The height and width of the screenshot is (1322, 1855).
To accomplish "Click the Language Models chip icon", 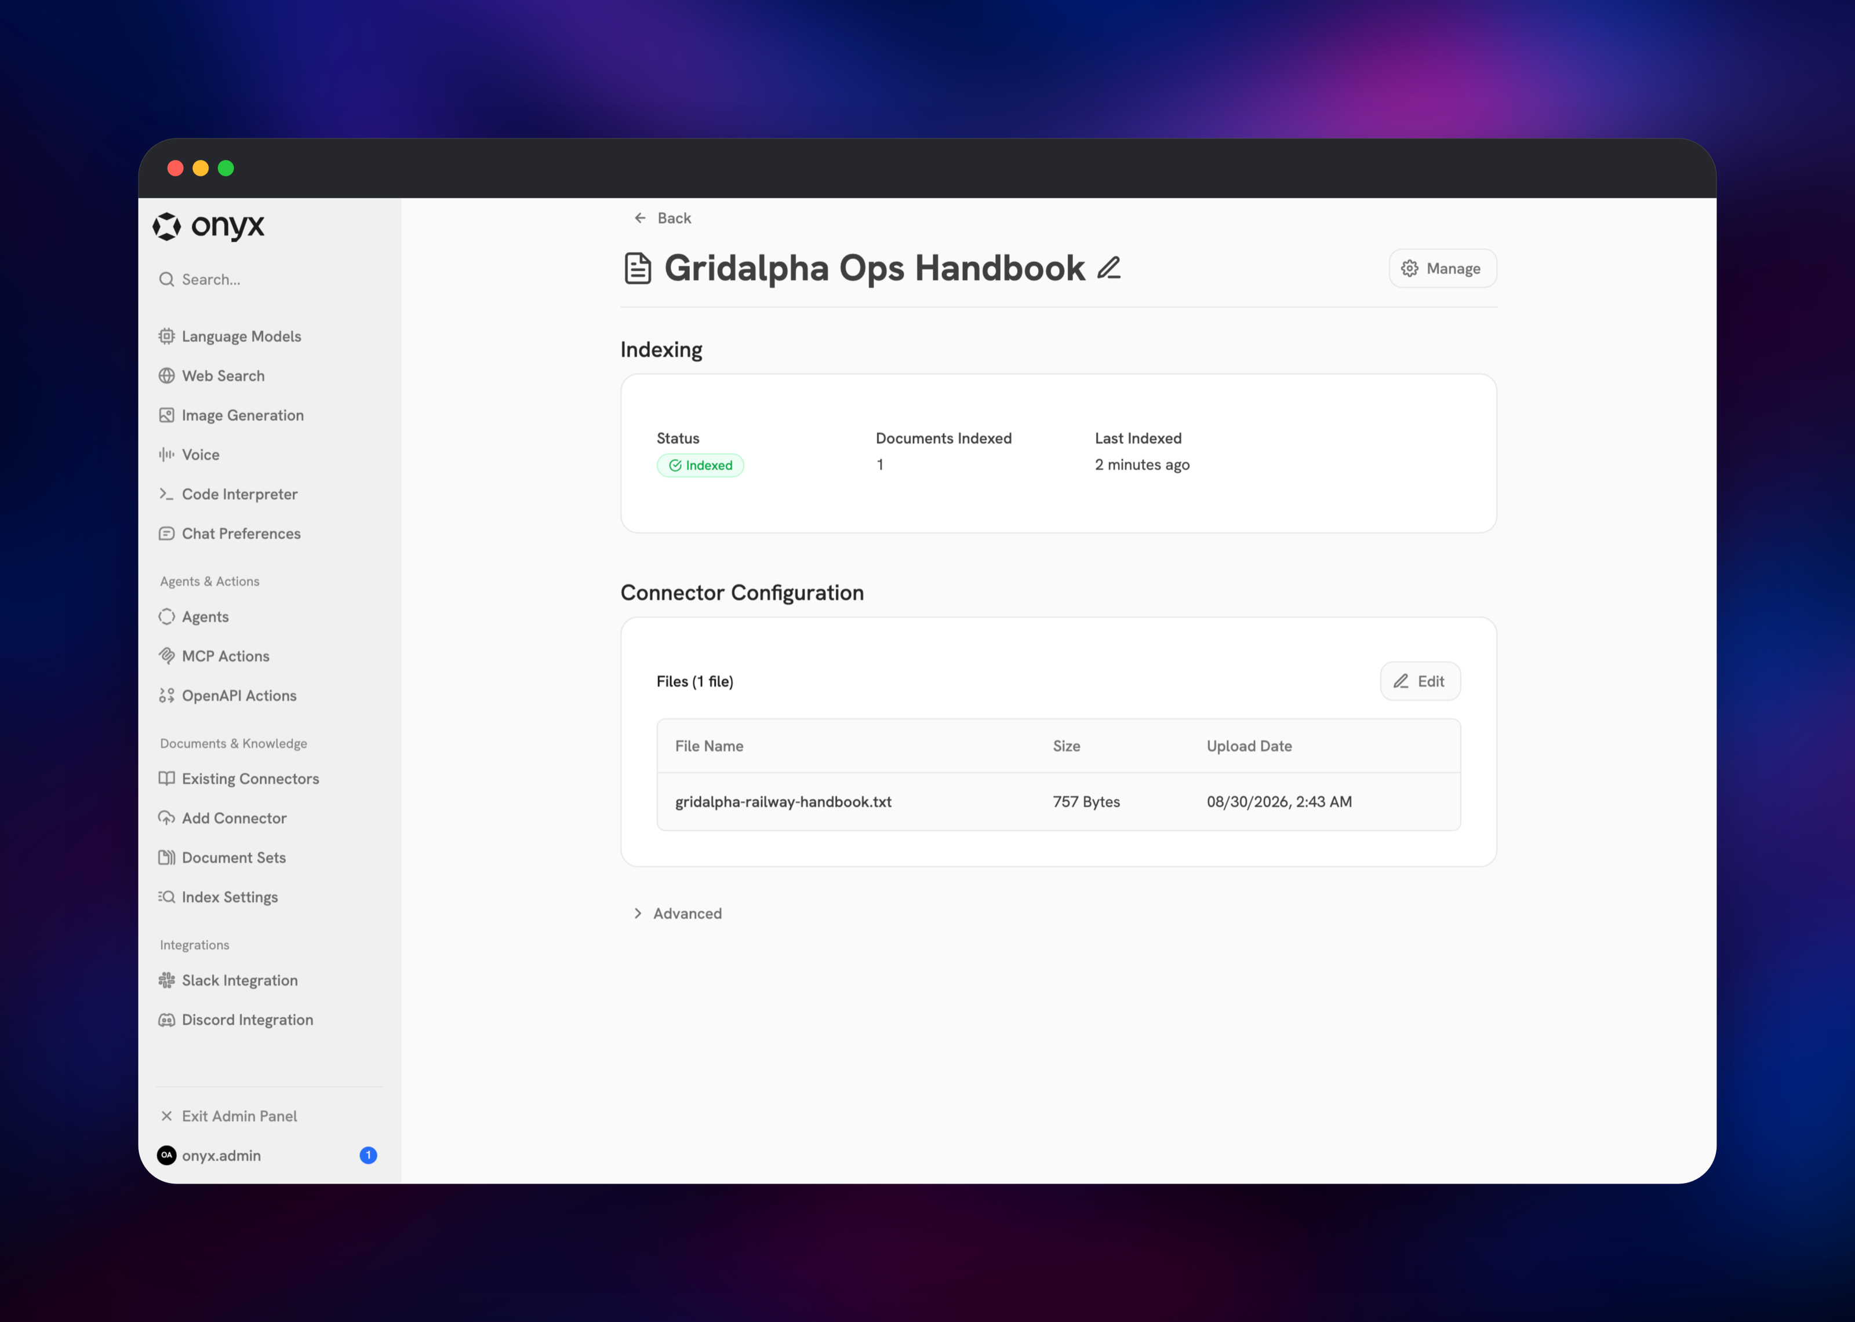I will pos(167,336).
